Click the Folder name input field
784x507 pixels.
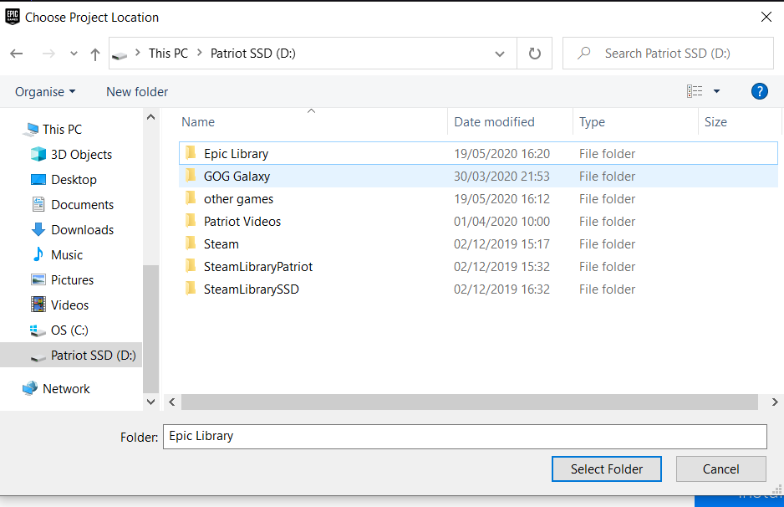coord(465,437)
